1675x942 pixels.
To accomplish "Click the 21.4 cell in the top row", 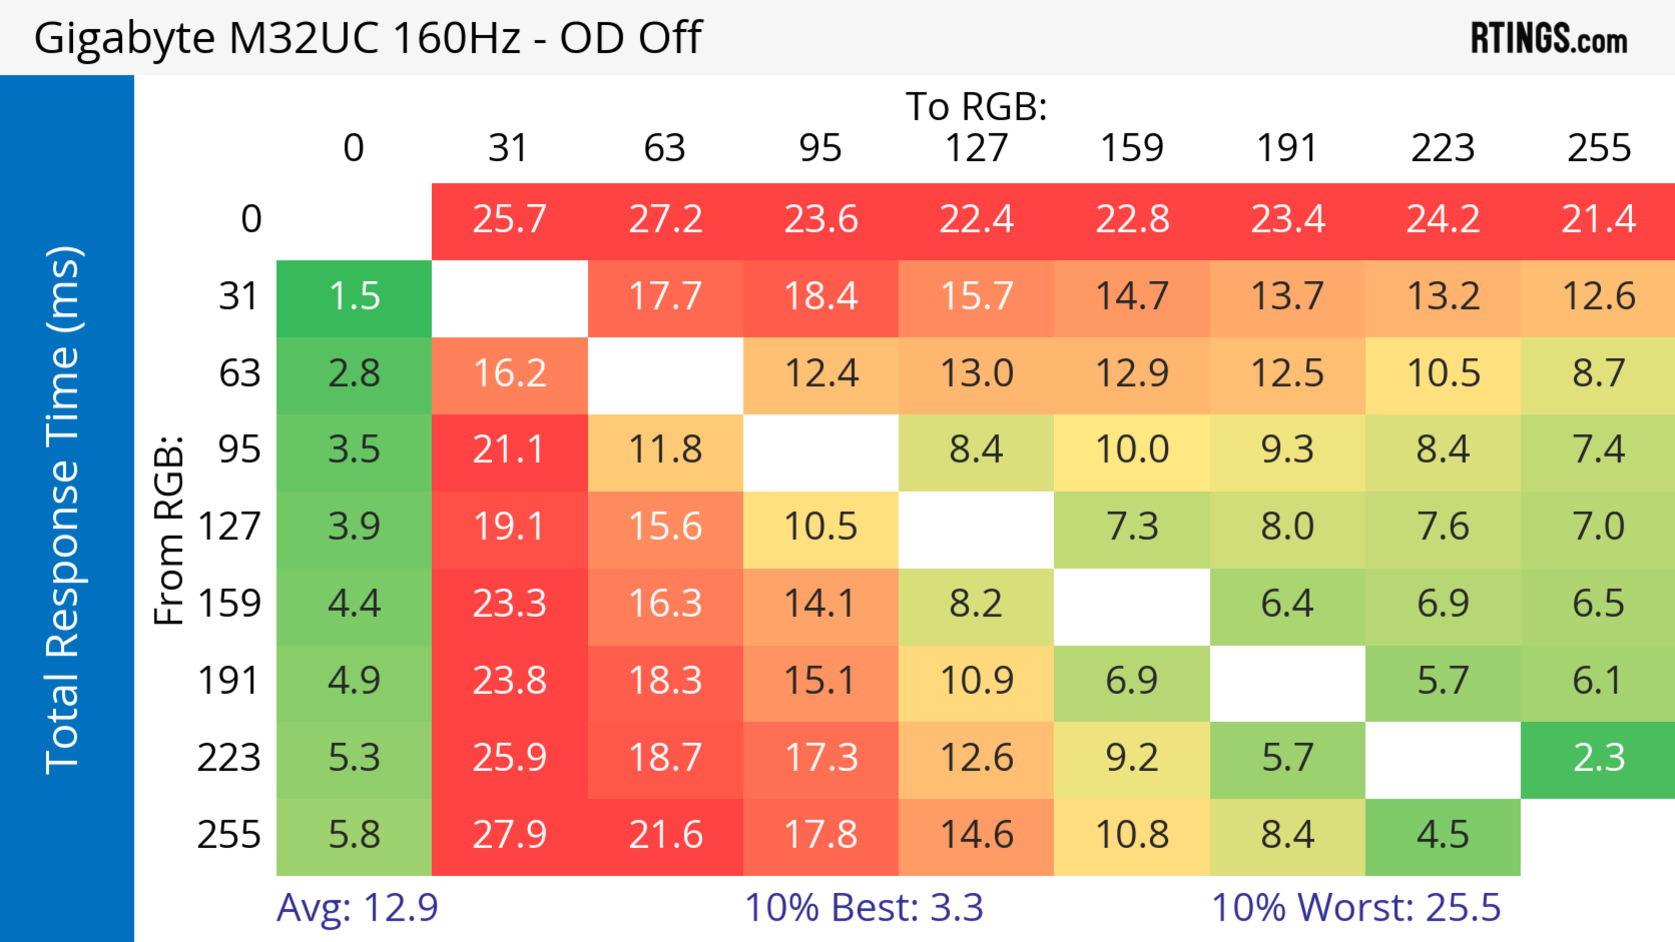I will tap(1598, 220).
